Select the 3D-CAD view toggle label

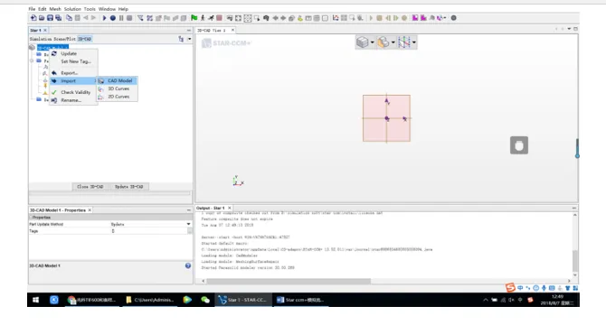[85, 39]
